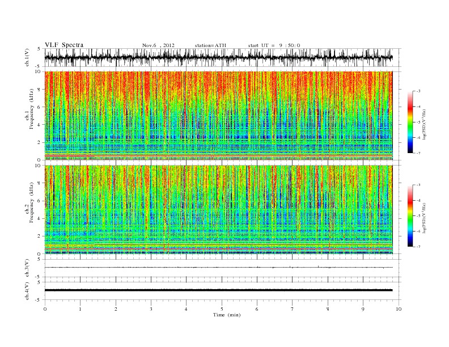Click the "8" kHz tick on ch.1 frequency axis
Image resolution: width=449 pixels, height=347 pixels.
coord(39,90)
